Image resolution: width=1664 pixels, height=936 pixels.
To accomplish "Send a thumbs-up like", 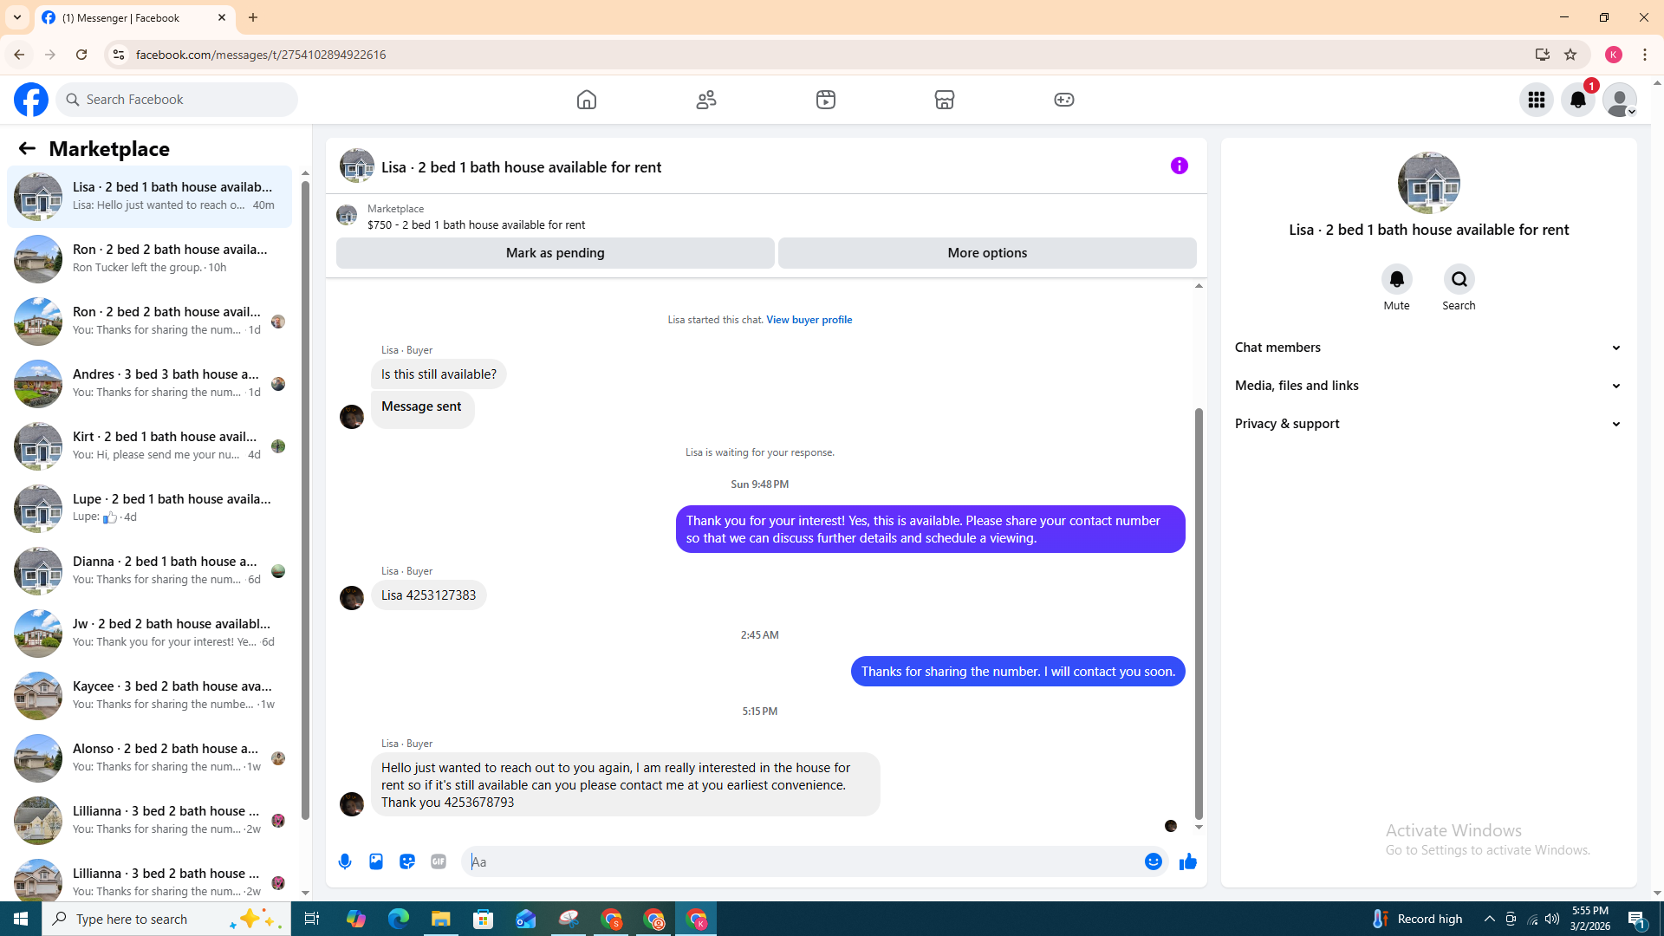I will 1187,861.
